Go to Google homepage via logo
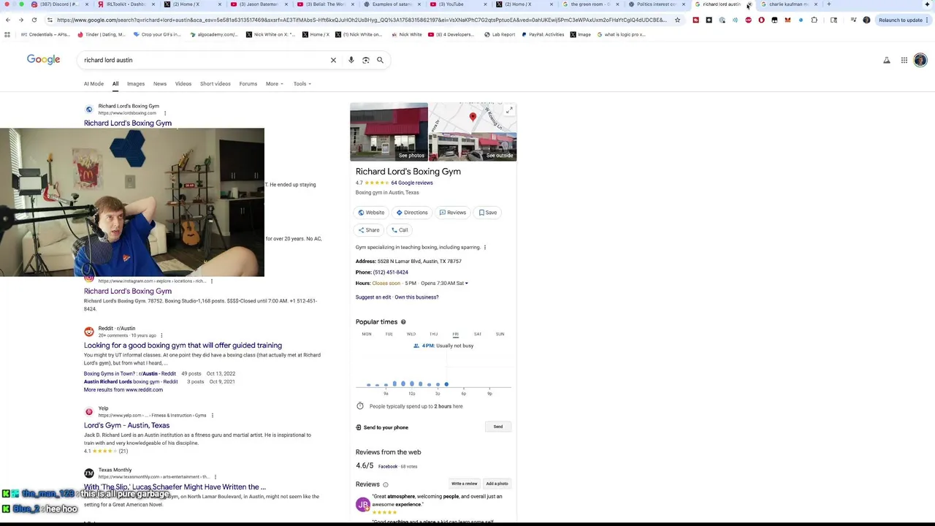 (x=44, y=59)
